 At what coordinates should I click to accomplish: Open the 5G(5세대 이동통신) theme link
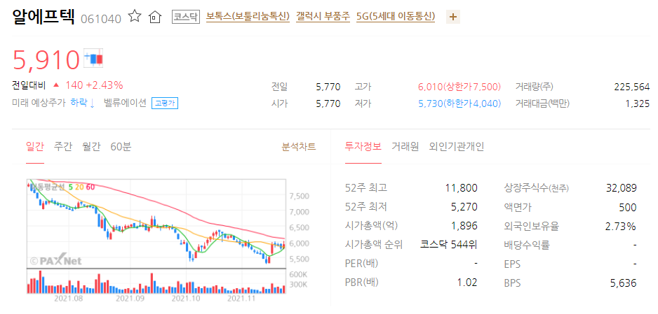[x=396, y=17]
